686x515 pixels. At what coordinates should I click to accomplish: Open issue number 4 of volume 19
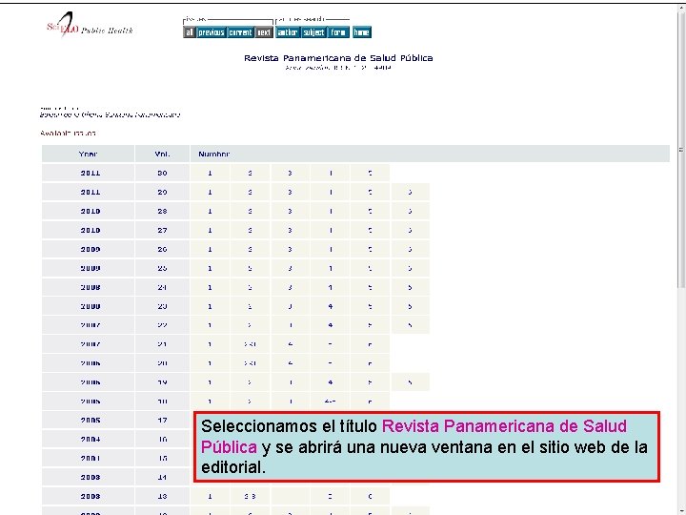331,382
